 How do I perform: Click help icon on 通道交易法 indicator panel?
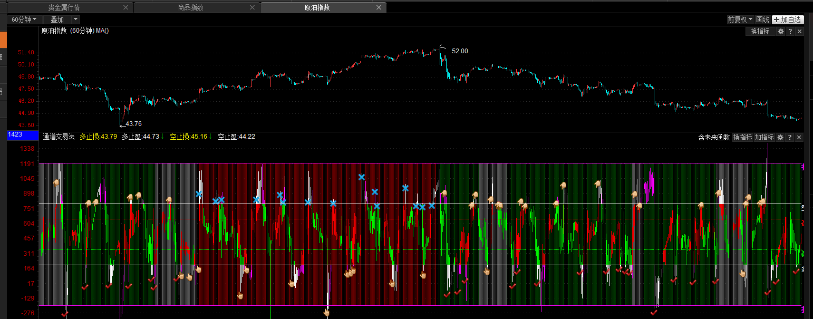point(790,137)
